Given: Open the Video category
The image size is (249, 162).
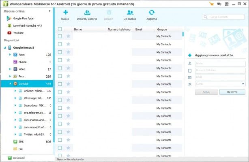Looking at the screenshot, I should coord(22,69).
